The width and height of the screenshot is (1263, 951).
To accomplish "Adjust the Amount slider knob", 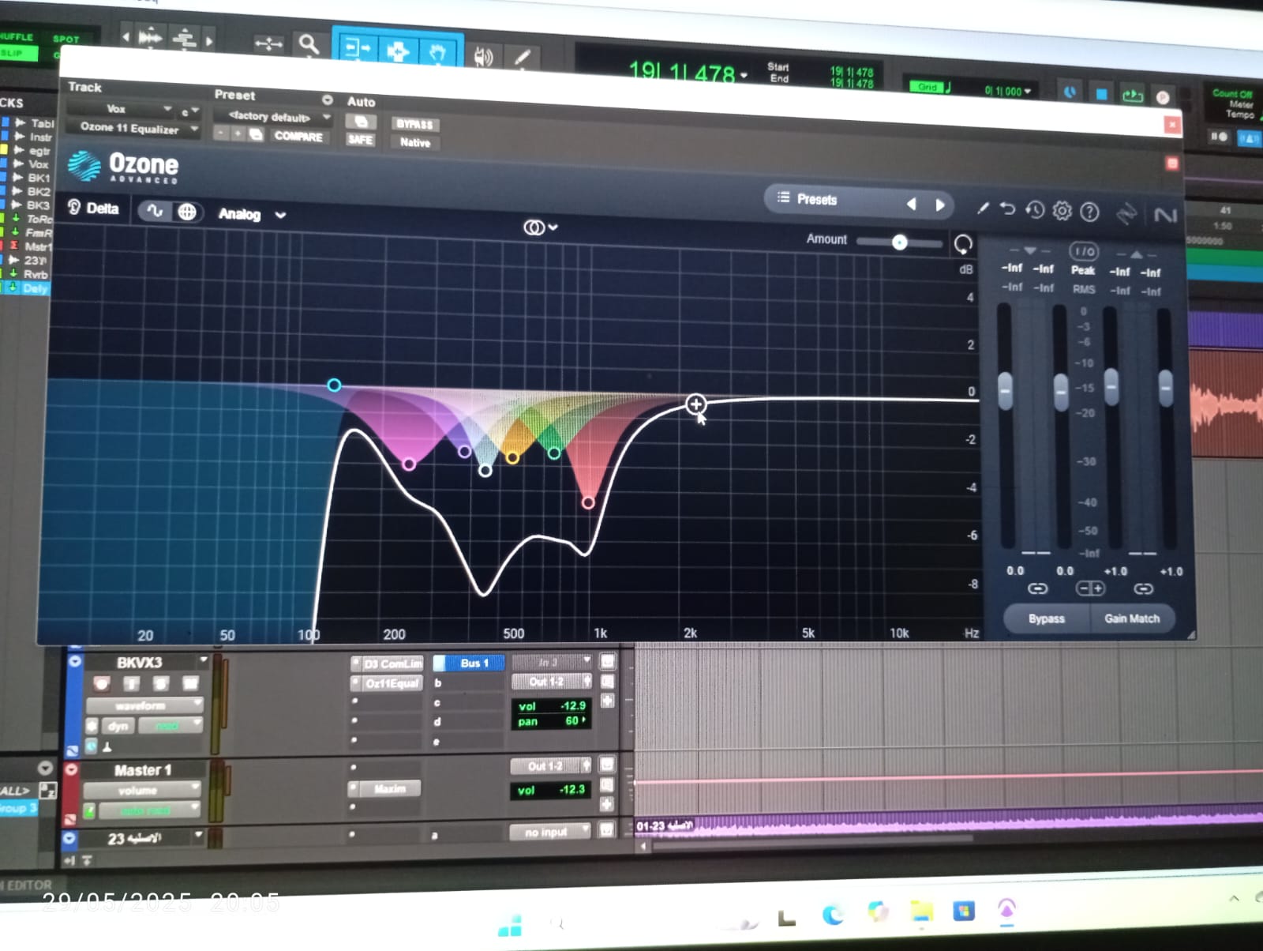I will pos(899,242).
